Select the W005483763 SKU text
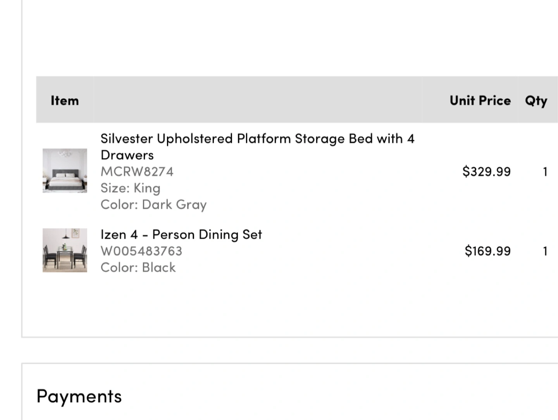Screen dimensions: 558x420 tap(141, 251)
